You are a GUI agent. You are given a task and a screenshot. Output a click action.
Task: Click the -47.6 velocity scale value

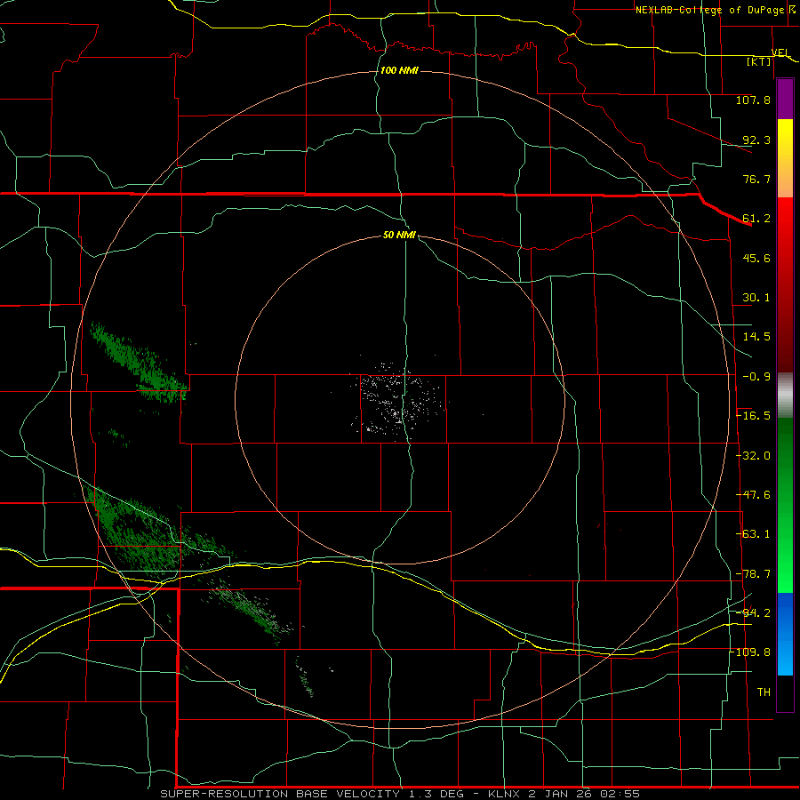[753, 495]
